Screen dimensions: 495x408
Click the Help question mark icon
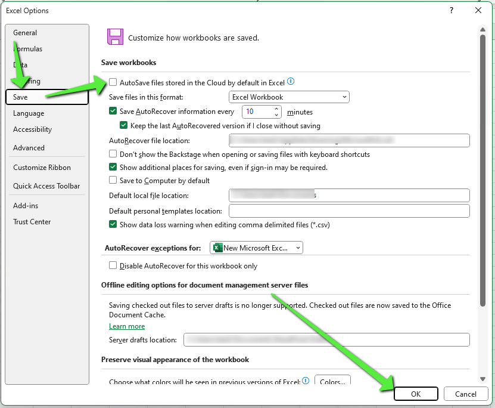coord(452,10)
